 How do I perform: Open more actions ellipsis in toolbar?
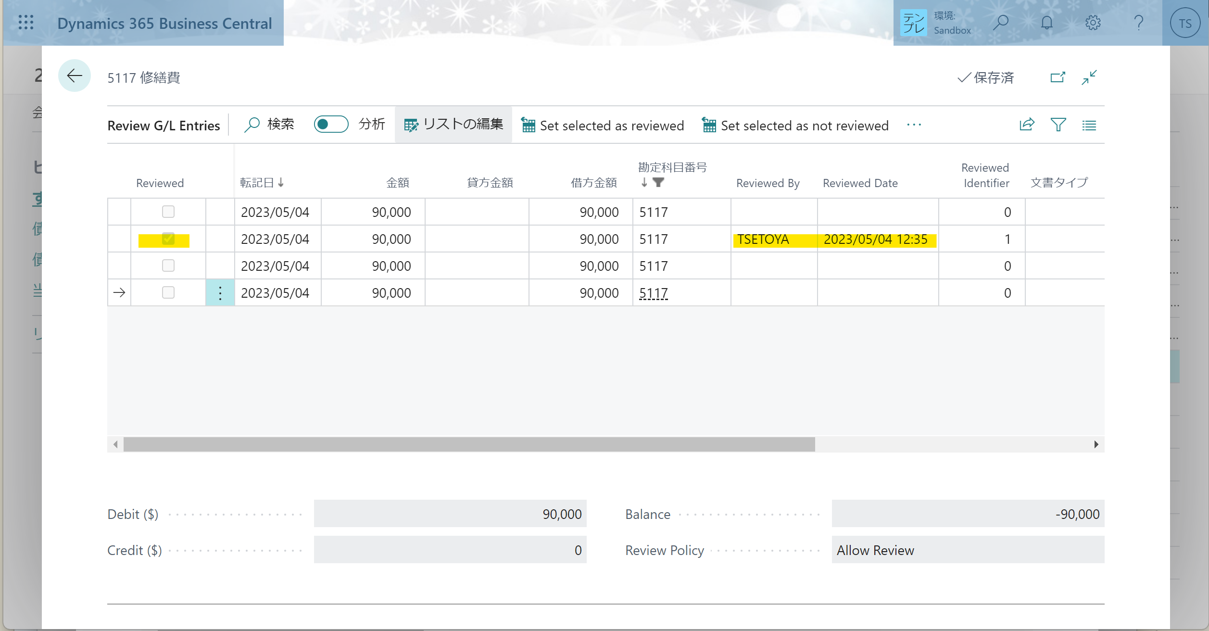click(x=914, y=125)
